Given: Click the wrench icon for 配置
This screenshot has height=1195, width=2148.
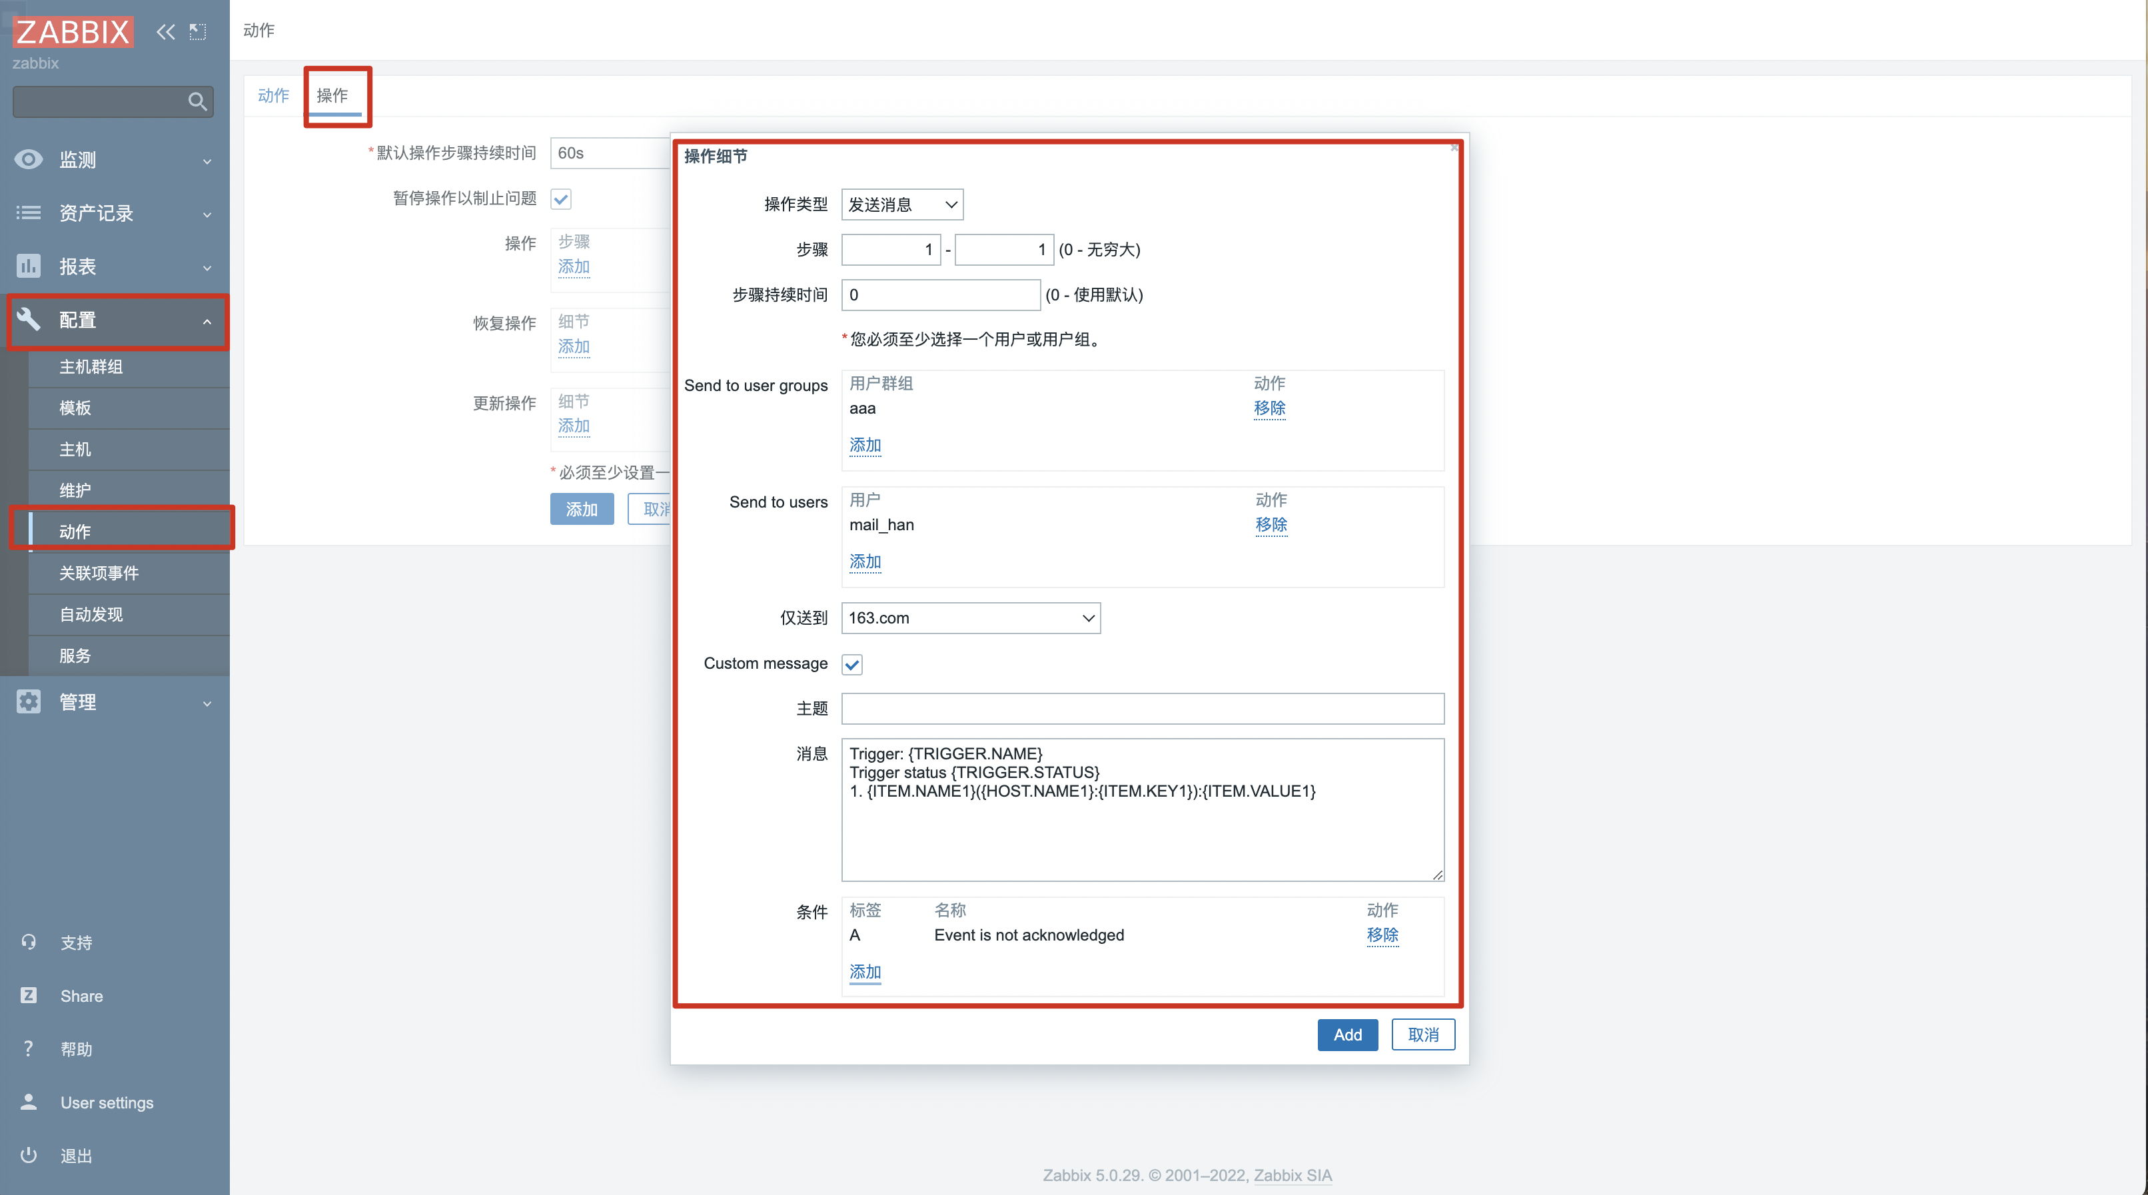Looking at the screenshot, I should (x=29, y=318).
